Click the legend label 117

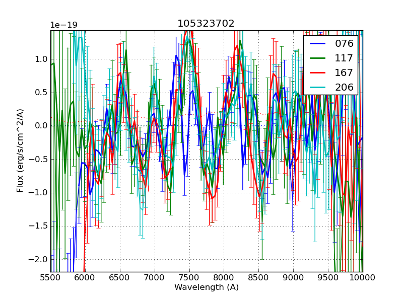pos(344,58)
